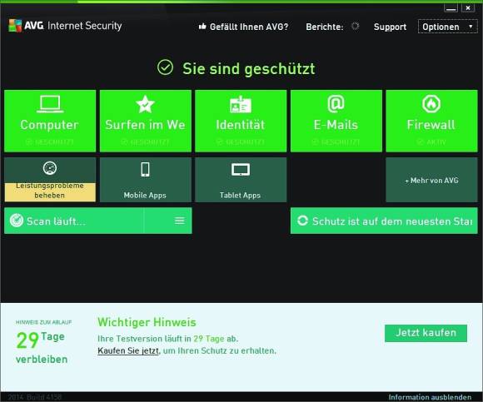The width and height of the screenshot is (483, 402).
Task: Open the Identität ID badge icon
Action: (241, 104)
